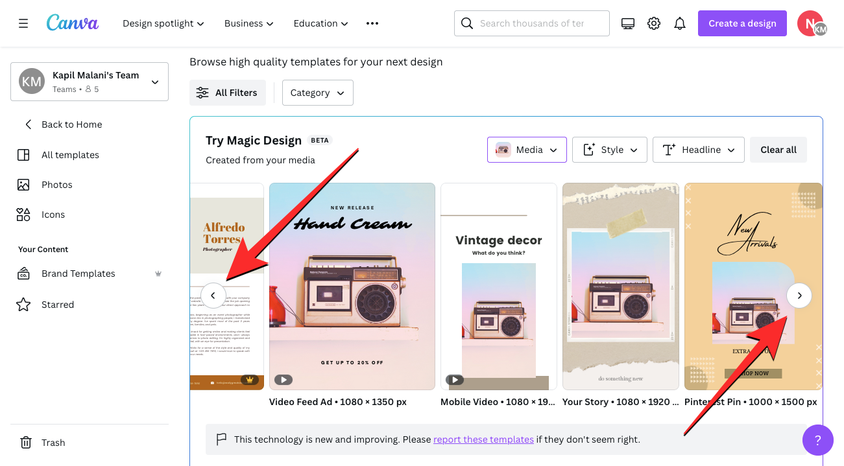The height and width of the screenshot is (466, 844).
Task: Click the Canva logo
Action: (73, 23)
